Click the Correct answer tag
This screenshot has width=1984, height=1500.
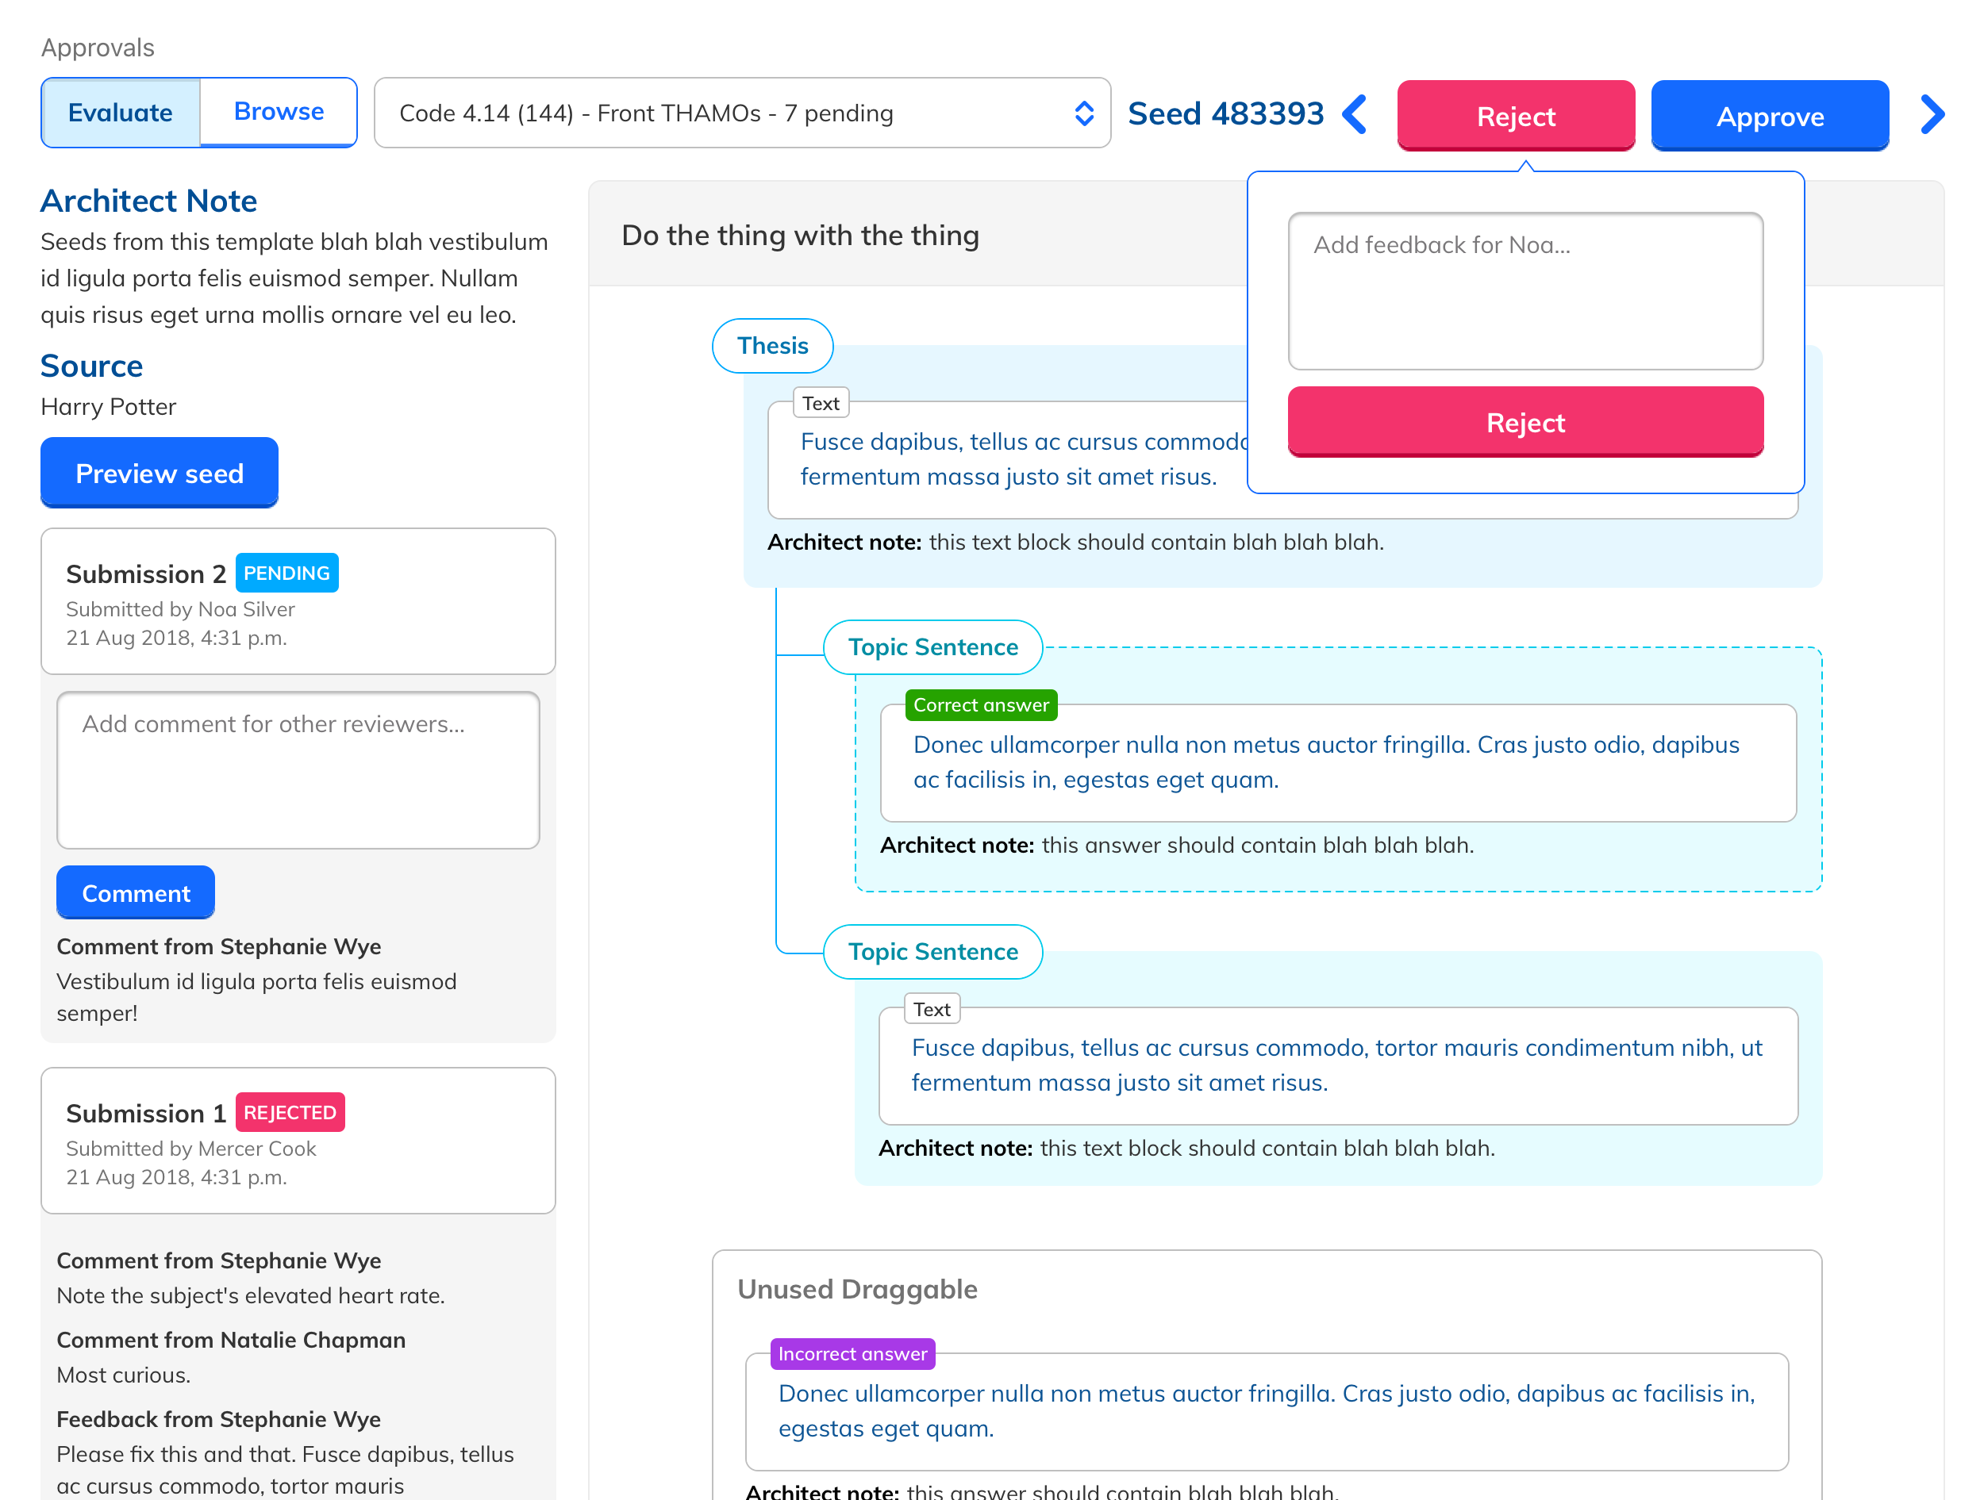point(981,706)
